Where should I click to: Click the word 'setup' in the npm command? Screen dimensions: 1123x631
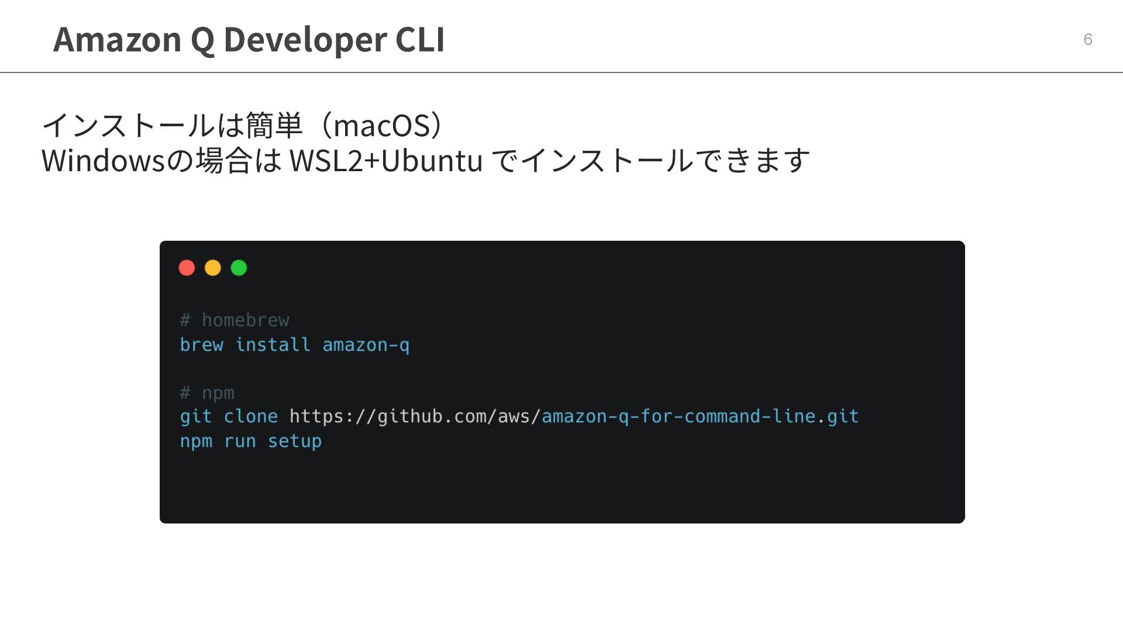(295, 442)
